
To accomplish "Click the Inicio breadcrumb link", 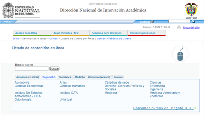I will pyautogui.click(x=16, y=39).
